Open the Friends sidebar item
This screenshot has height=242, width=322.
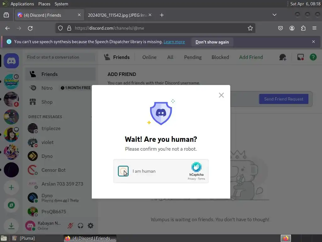pos(60,74)
